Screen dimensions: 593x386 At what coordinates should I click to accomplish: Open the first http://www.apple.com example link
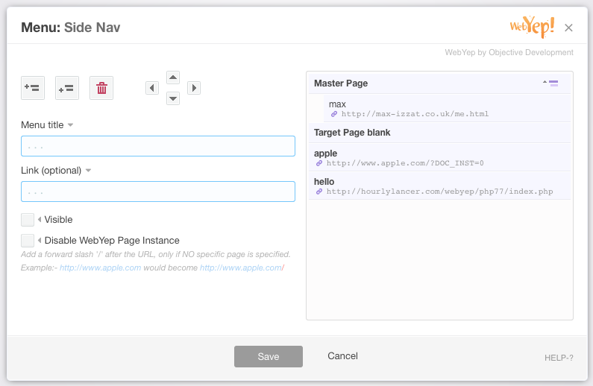[100, 268]
